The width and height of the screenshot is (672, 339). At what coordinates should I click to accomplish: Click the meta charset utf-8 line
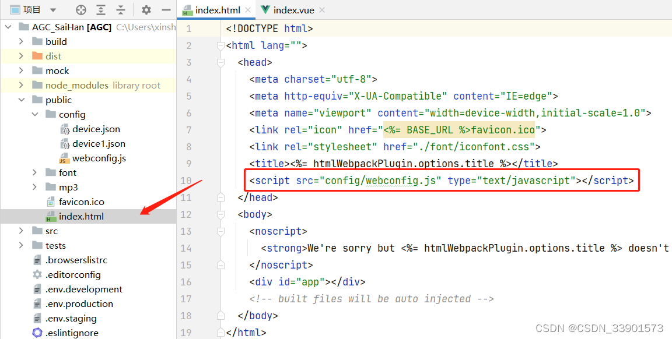pyautogui.click(x=313, y=79)
